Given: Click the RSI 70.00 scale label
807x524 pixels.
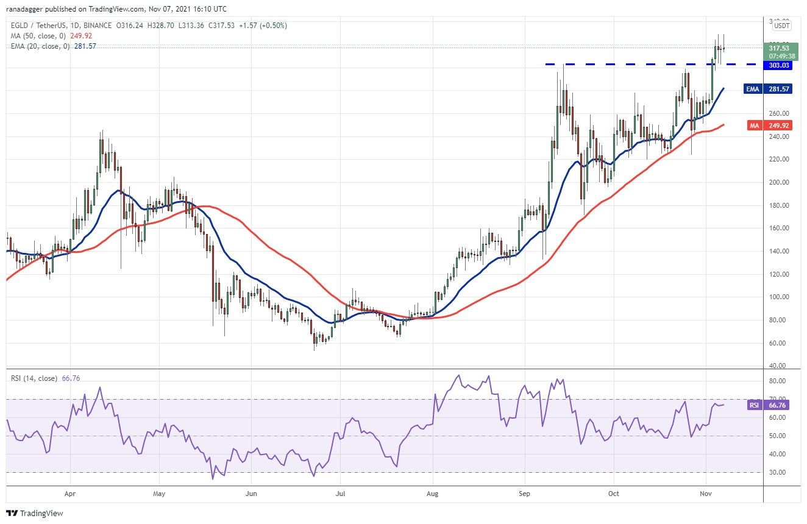Looking at the screenshot, I should tap(777, 399).
